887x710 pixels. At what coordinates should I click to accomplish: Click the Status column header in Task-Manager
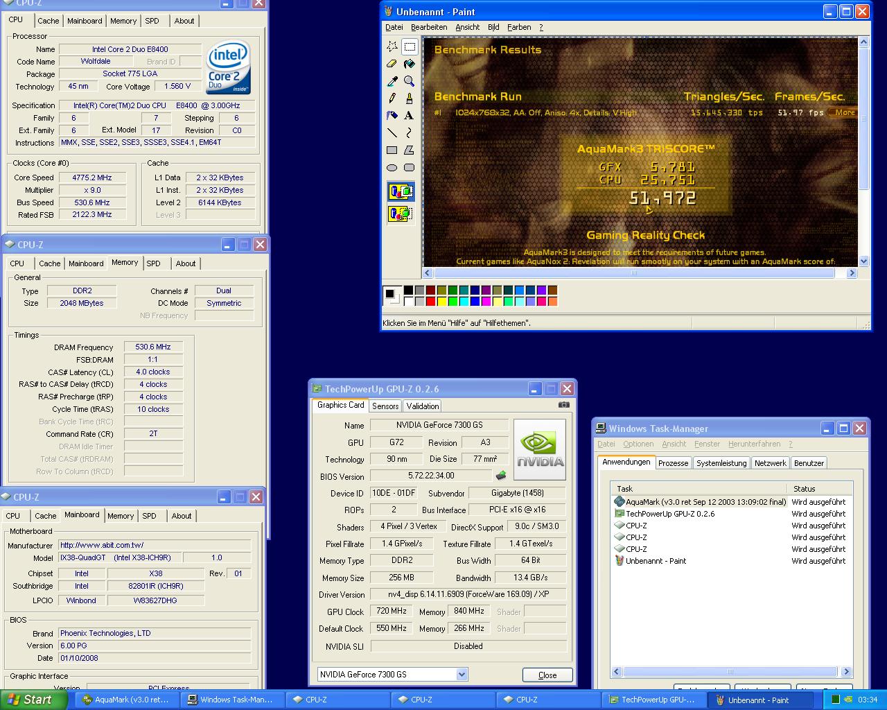coord(820,489)
